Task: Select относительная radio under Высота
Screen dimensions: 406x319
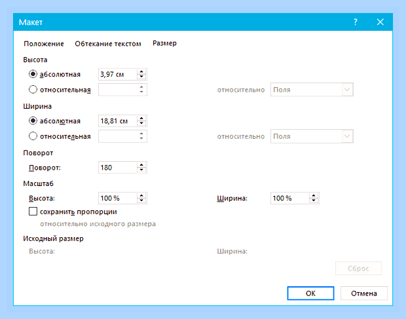Action: coord(33,90)
